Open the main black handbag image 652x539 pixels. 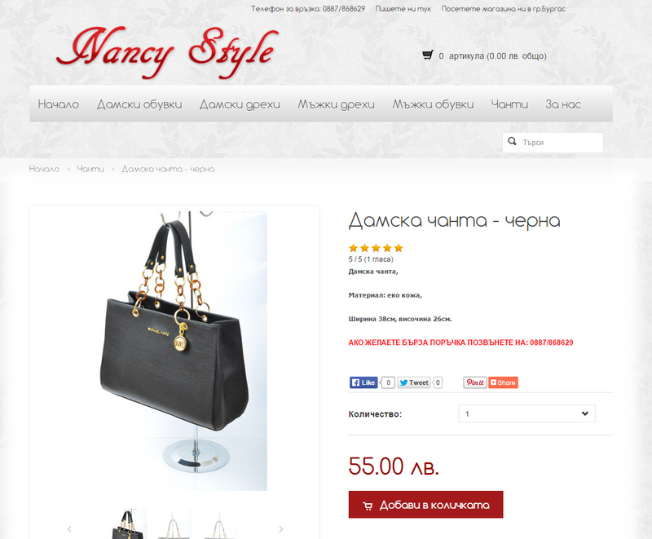coord(174,351)
